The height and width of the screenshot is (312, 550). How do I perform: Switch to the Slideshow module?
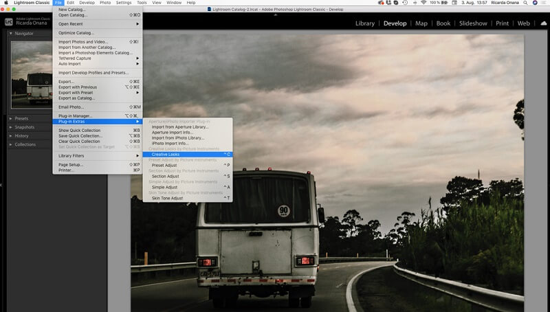(473, 23)
